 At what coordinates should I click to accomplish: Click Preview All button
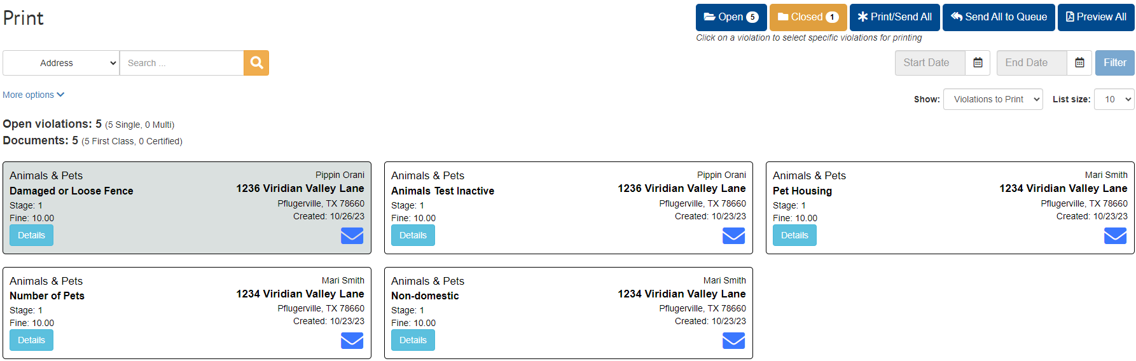(x=1096, y=17)
